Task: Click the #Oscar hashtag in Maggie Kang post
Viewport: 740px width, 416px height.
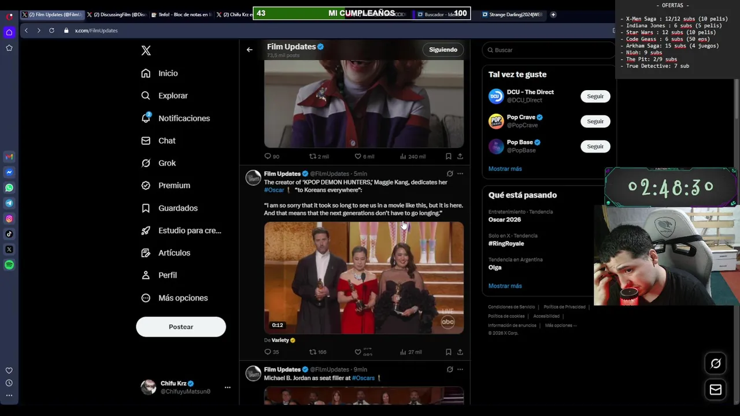Action: pos(274,190)
